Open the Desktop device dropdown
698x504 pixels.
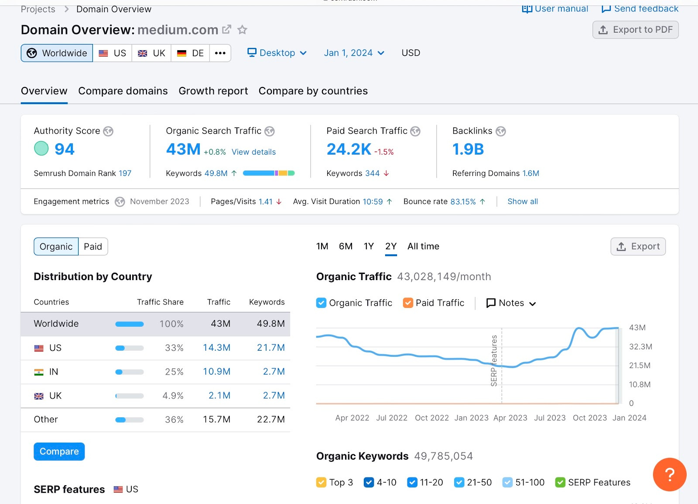pos(277,53)
